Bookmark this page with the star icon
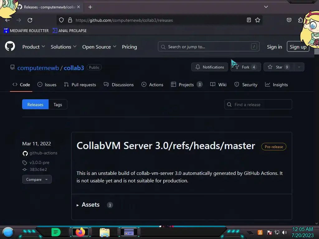319x239 pixels. tap(258, 20)
